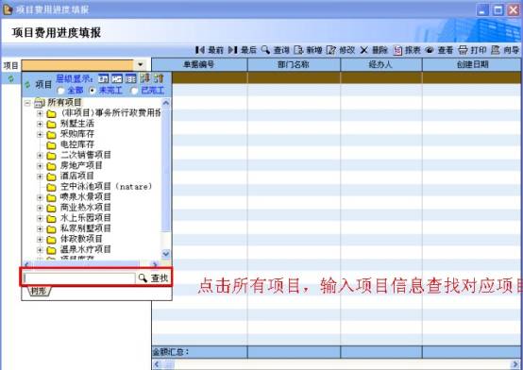Image resolution: width=523 pixels, height=370 pixels.
Task: Expand the 温泉水疗项目 folder
Action: (40, 250)
